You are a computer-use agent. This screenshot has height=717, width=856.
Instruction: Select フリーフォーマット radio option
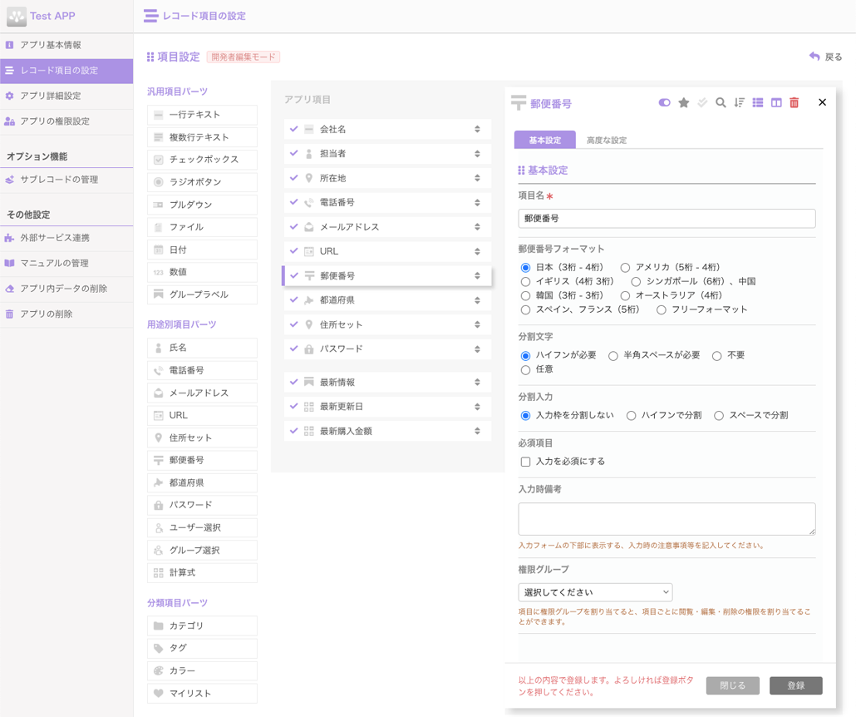pos(661,310)
